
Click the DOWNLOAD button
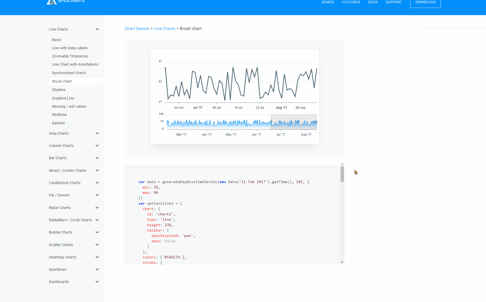(x=425, y=3)
